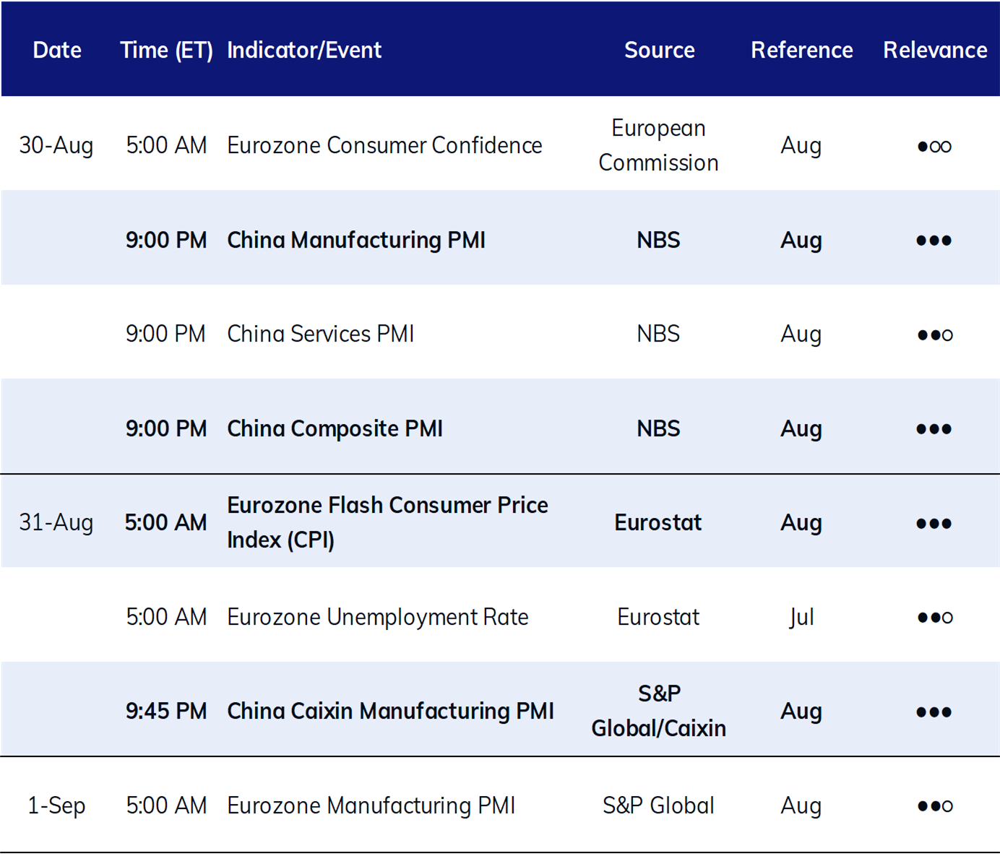
Task: Click the Jul reference for Eurozone Unemployment Rate
Action: (x=801, y=617)
